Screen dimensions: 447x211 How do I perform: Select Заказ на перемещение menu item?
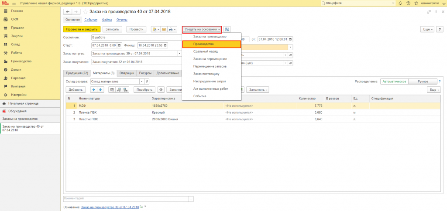[x=212, y=59]
